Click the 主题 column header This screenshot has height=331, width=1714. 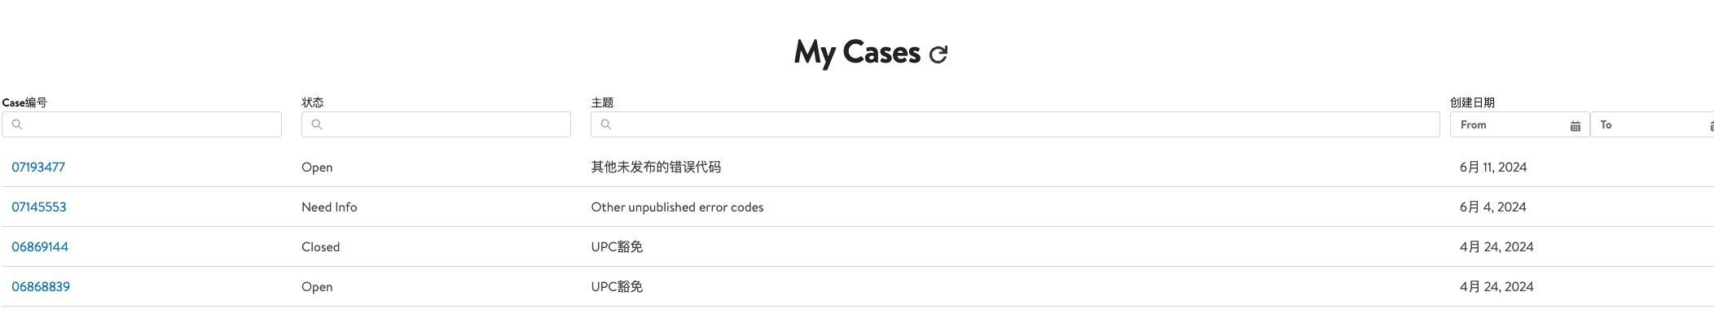coord(602,102)
